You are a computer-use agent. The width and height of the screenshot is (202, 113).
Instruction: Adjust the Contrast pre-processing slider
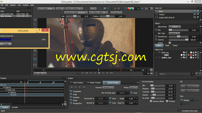pos(158,92)
